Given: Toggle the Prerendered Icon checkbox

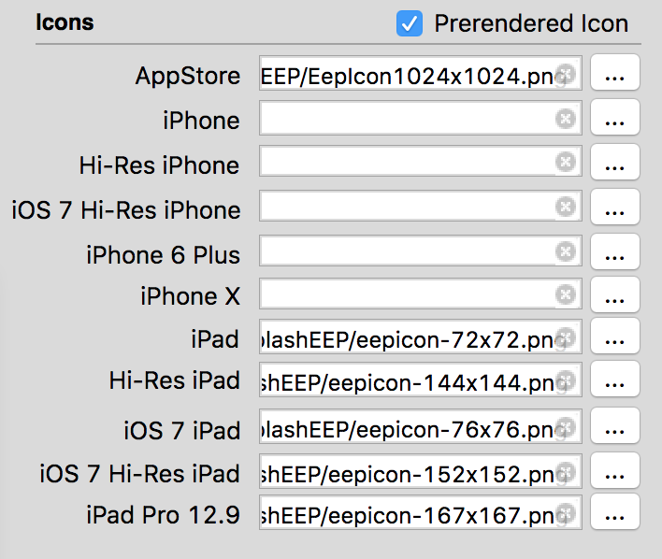Looking at the screenshot, I should coord(410,23).
